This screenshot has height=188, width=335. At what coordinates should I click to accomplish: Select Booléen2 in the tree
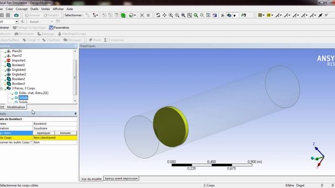tap(18, 79)
